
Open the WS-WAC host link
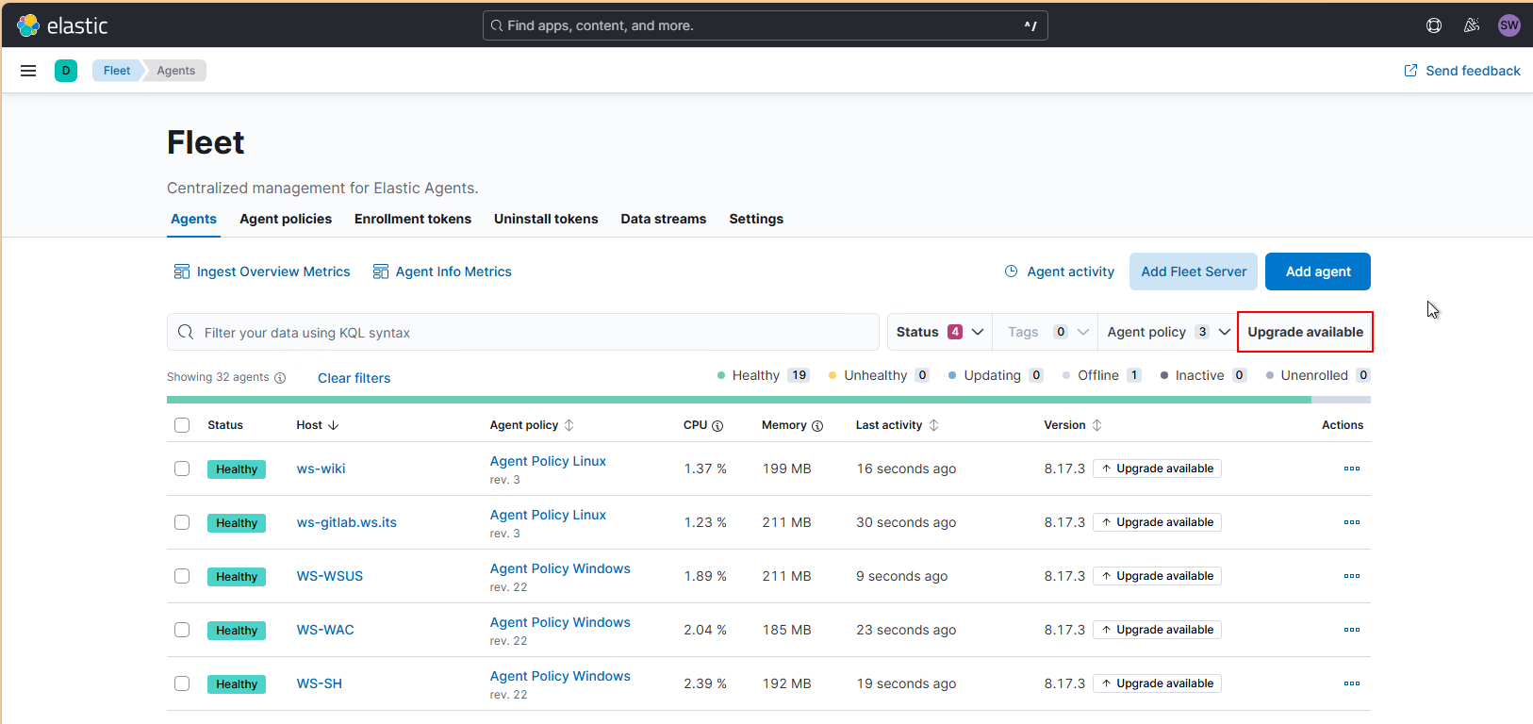(x=325, y=630)
